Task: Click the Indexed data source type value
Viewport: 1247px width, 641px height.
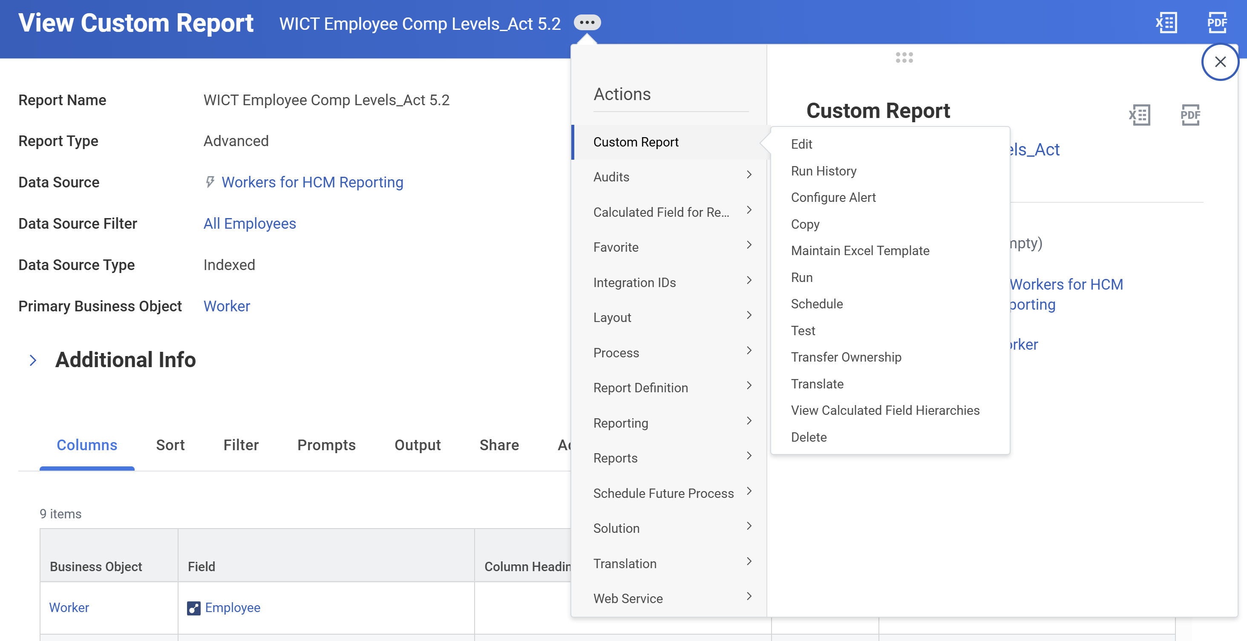Action: click(229, 264)
